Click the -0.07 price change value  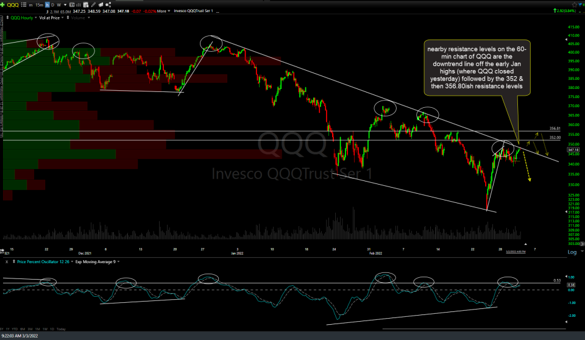tap(136, 11)
